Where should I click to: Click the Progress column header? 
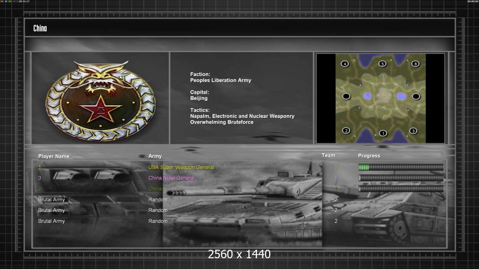coord(369,156)
